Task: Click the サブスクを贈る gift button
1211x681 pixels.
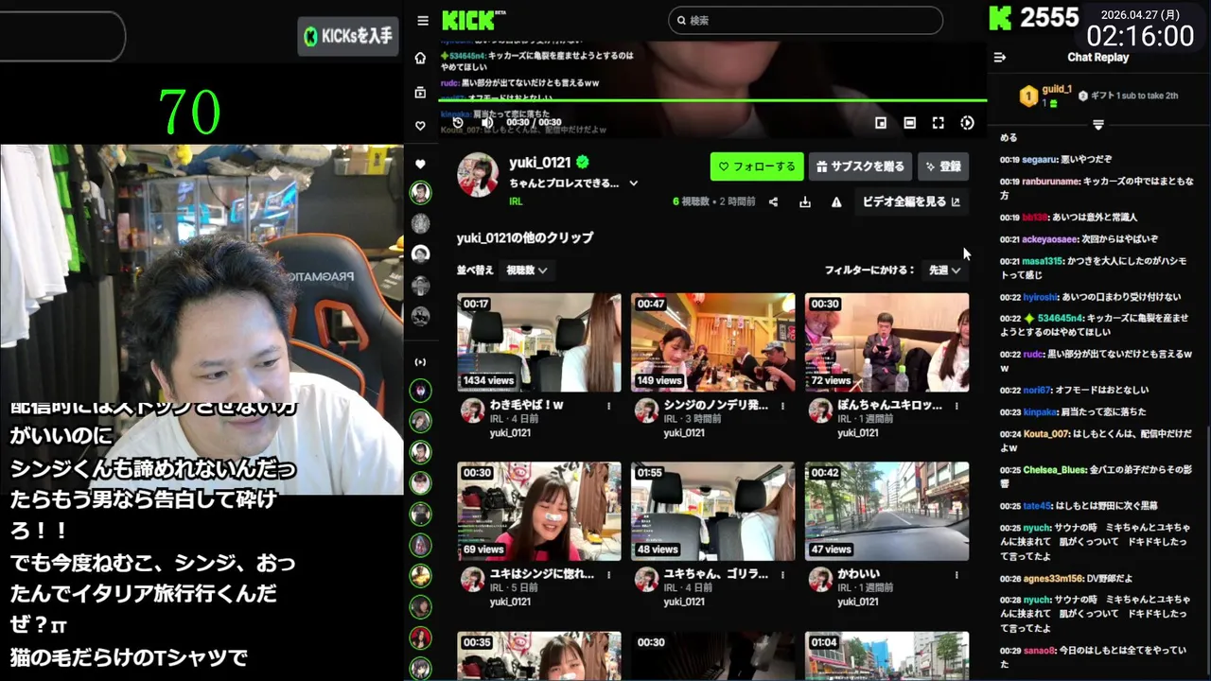Action: (861, 166)
